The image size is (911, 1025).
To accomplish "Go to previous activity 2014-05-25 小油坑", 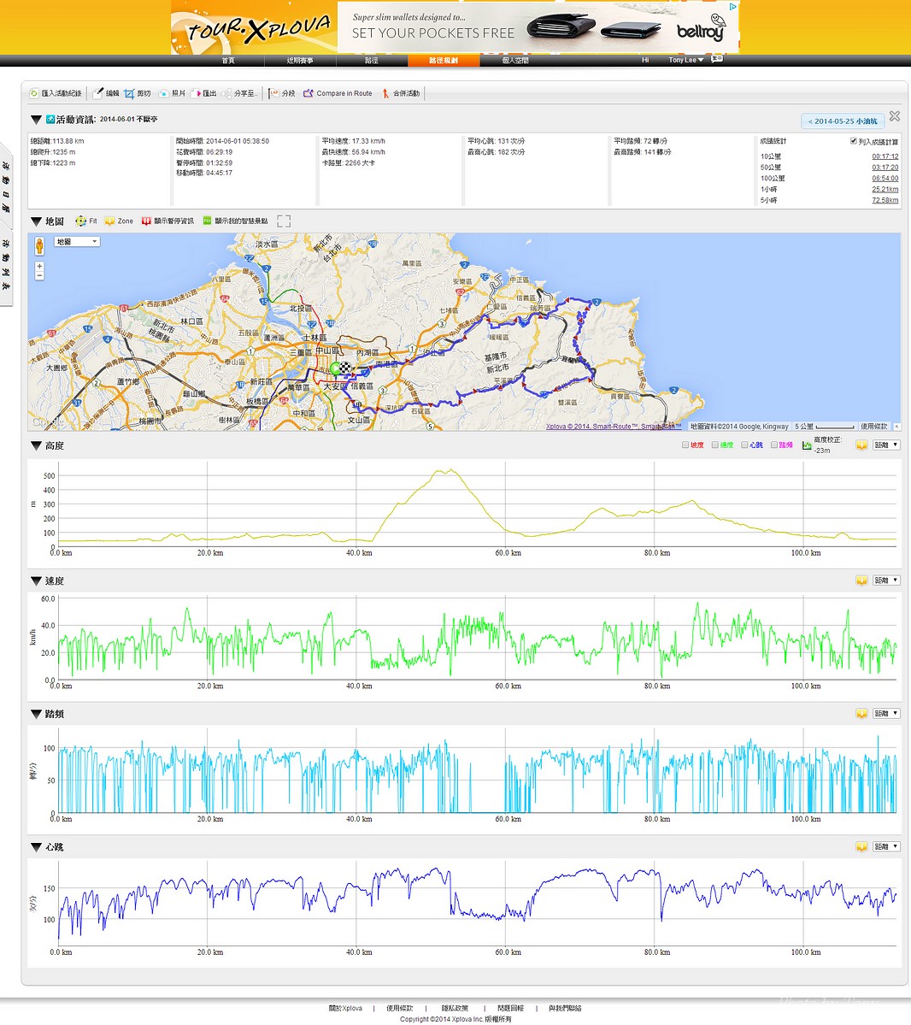I will pyautogui.click(x=841, y=121).
